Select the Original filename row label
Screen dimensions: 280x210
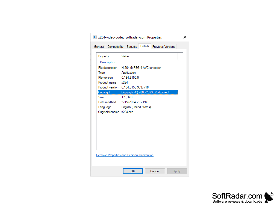[108, 112]
